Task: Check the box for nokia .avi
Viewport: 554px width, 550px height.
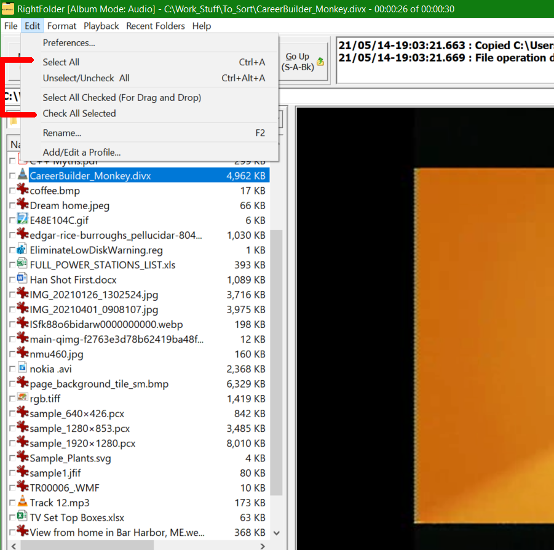Action: coord(12,369)
